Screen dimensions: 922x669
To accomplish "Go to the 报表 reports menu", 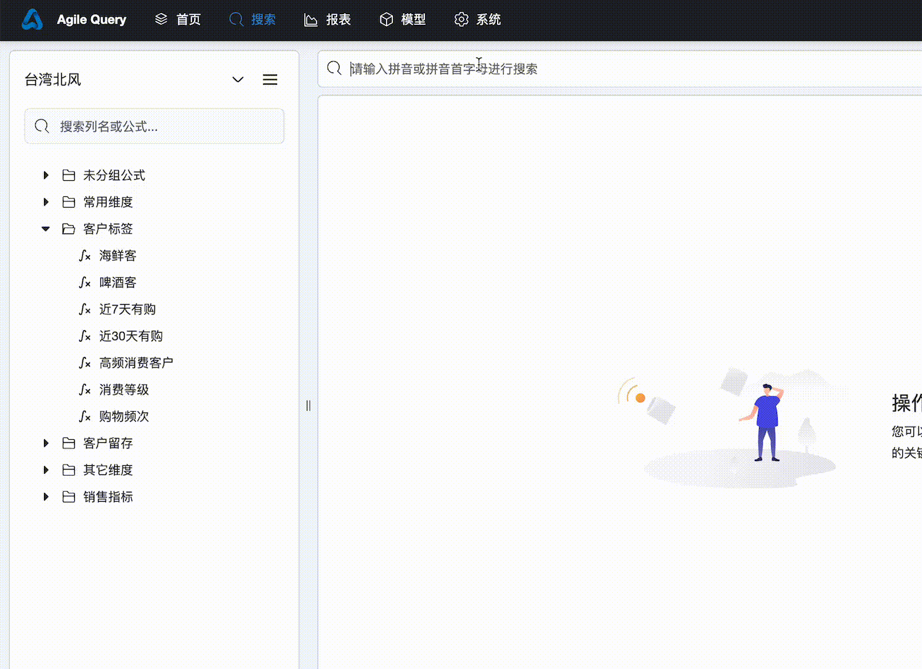I will pyautogui.click(x=328, y=20).
